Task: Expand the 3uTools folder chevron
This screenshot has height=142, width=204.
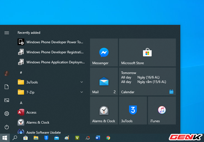Action: [x=82, y=82]
